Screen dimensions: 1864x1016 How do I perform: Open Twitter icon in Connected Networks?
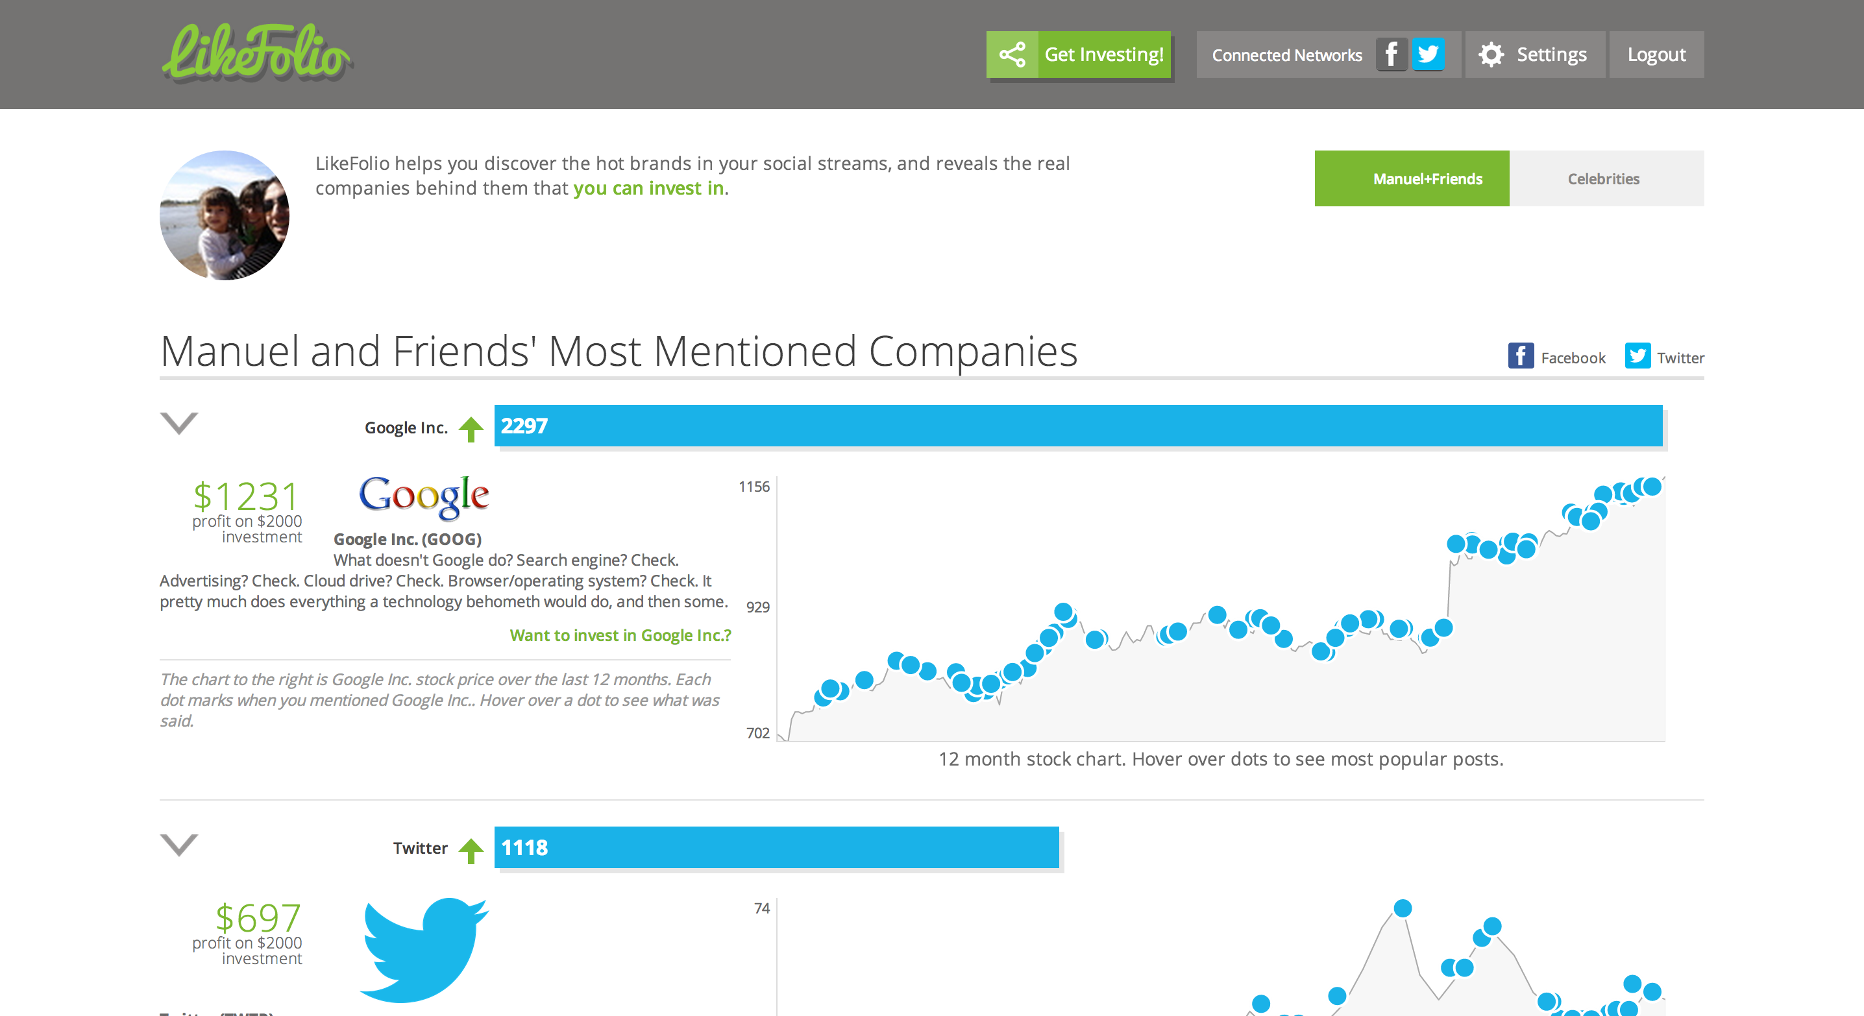[1428, 55]
